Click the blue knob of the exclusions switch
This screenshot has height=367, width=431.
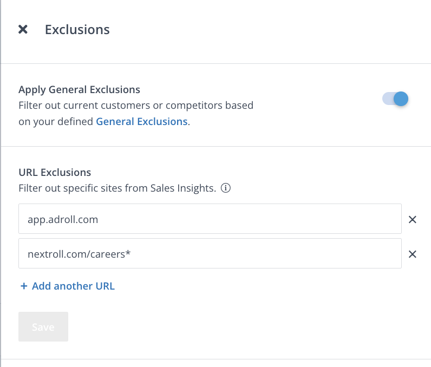tap(401, 99)
